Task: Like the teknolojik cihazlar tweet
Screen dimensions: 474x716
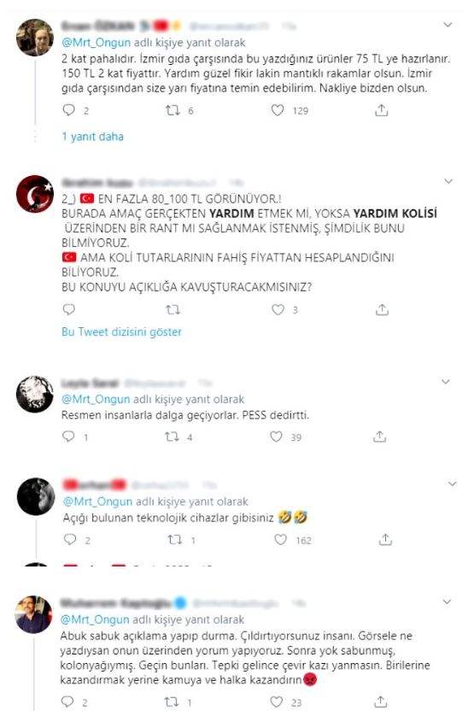Action: coord(280,540)
